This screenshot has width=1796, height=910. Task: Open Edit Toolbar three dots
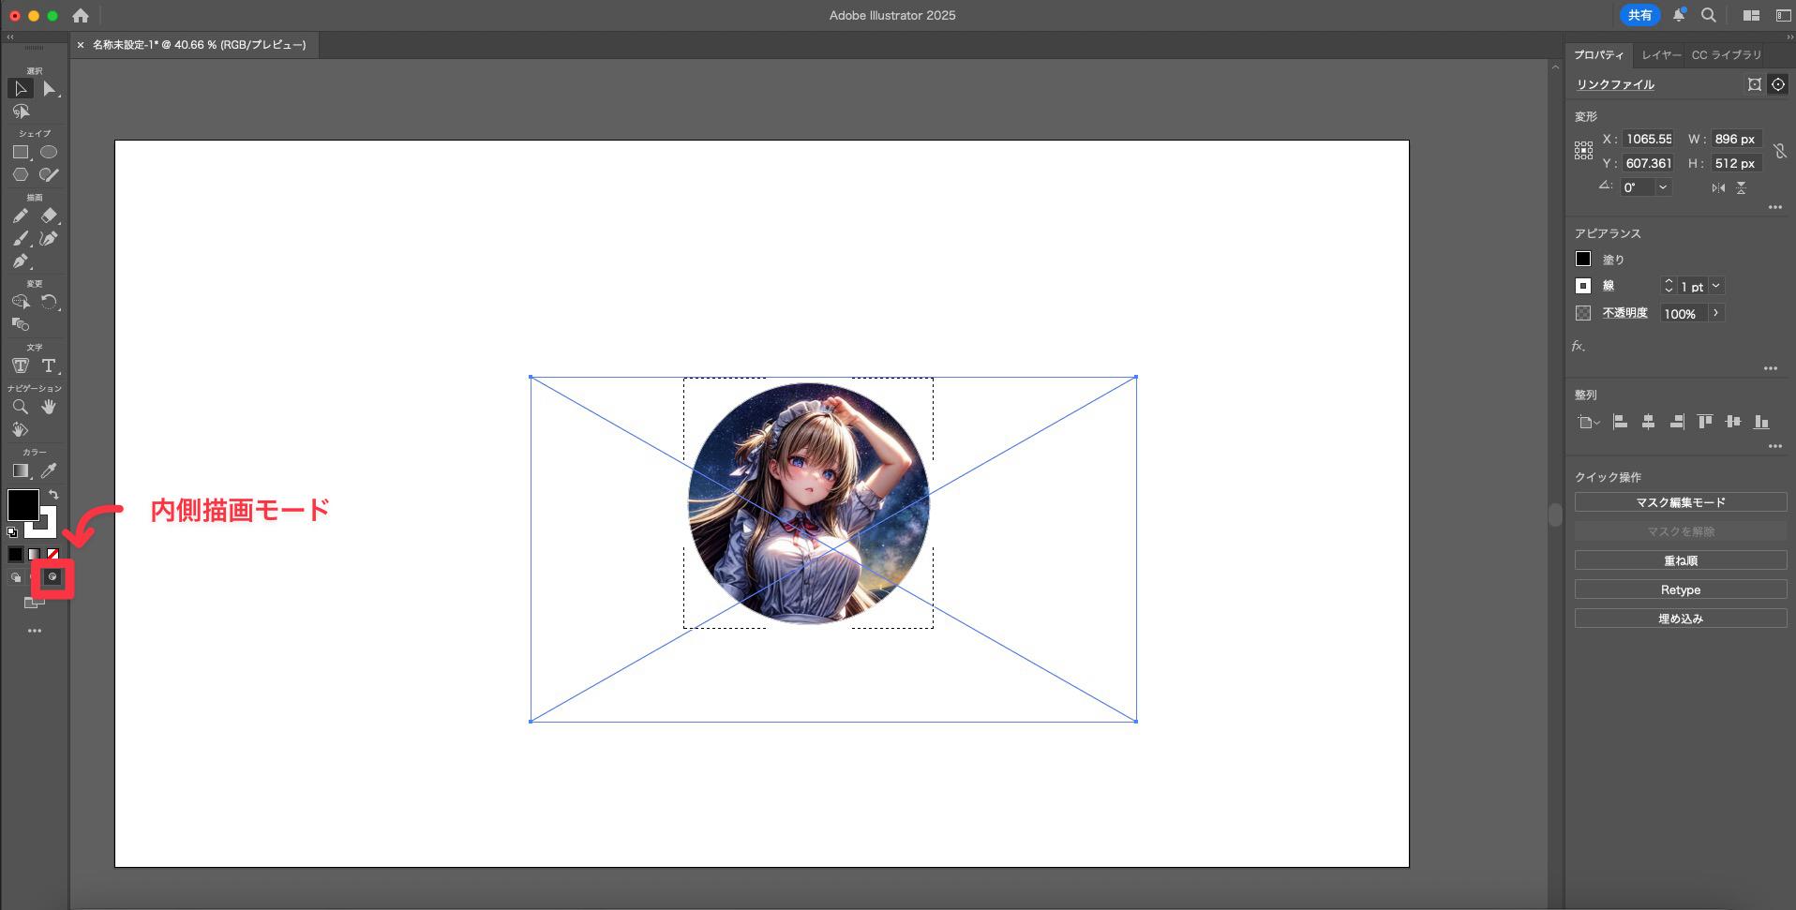[x=35, y=631]
